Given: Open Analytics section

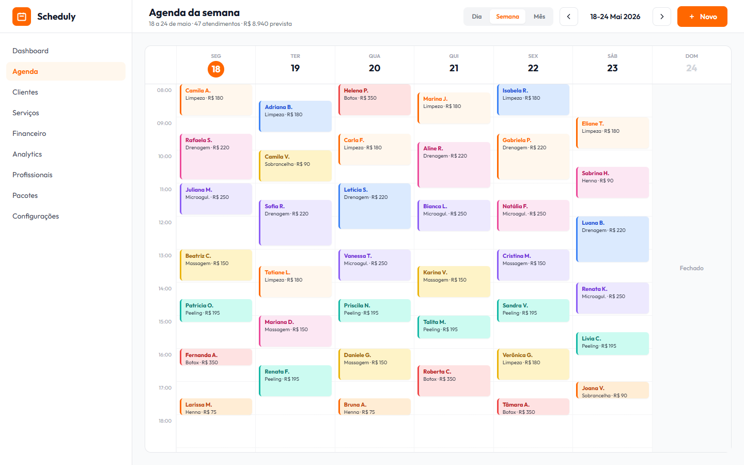Looking at the screenshot, I should point(66,154).
